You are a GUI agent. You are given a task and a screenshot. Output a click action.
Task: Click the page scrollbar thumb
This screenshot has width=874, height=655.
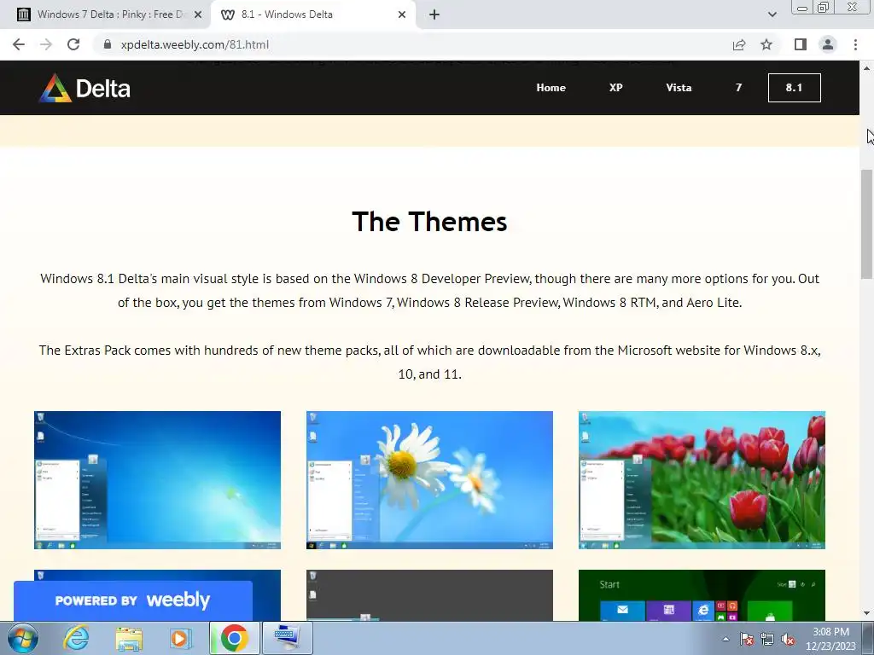867,223
